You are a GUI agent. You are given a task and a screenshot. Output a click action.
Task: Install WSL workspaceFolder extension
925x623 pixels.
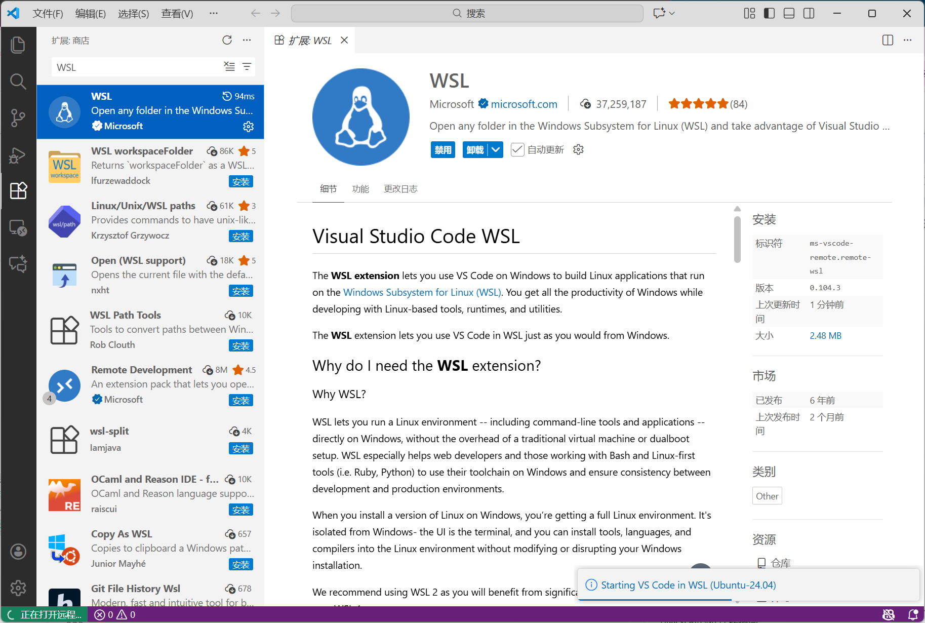click(240, 181)
